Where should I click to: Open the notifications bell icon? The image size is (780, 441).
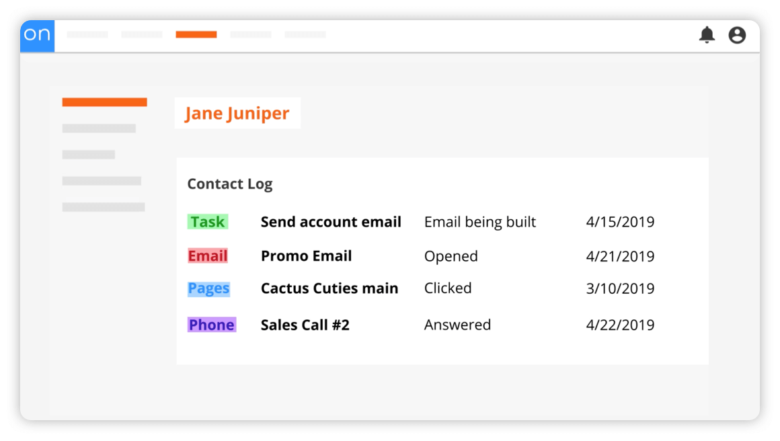tap(707, 35)
